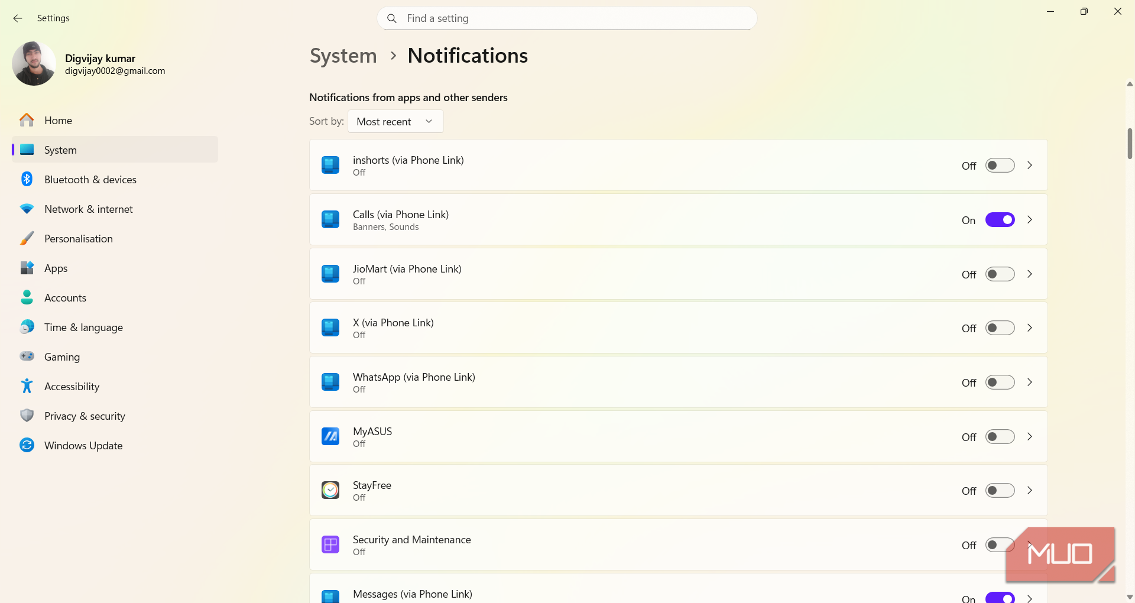This screenshot has height=603, width=1135.
Task: Expand MyASUS notification settings chevron
Action: point(1030,437)
